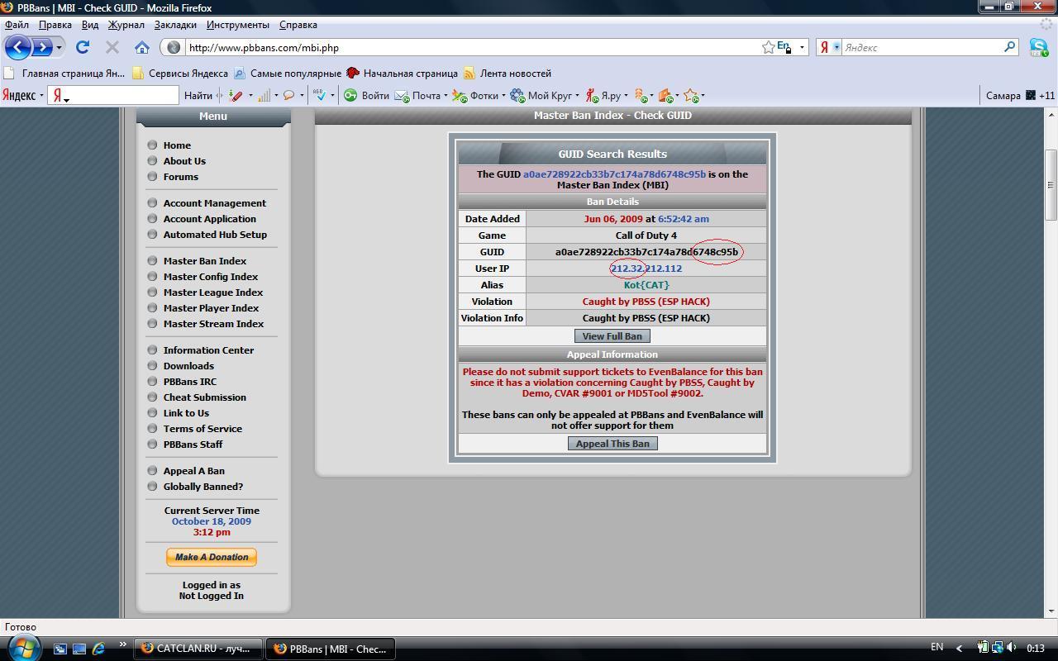The image size is (1058, 661).
Task: Open the Журнал menu
Action: point(126,25)
